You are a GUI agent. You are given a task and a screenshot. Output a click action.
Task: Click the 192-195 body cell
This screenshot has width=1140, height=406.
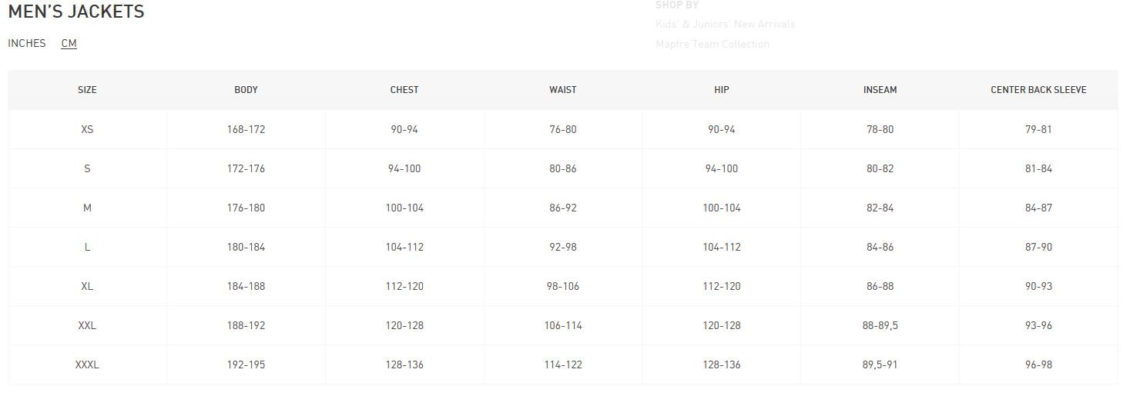pyautogui.click(x=246, y=364)
